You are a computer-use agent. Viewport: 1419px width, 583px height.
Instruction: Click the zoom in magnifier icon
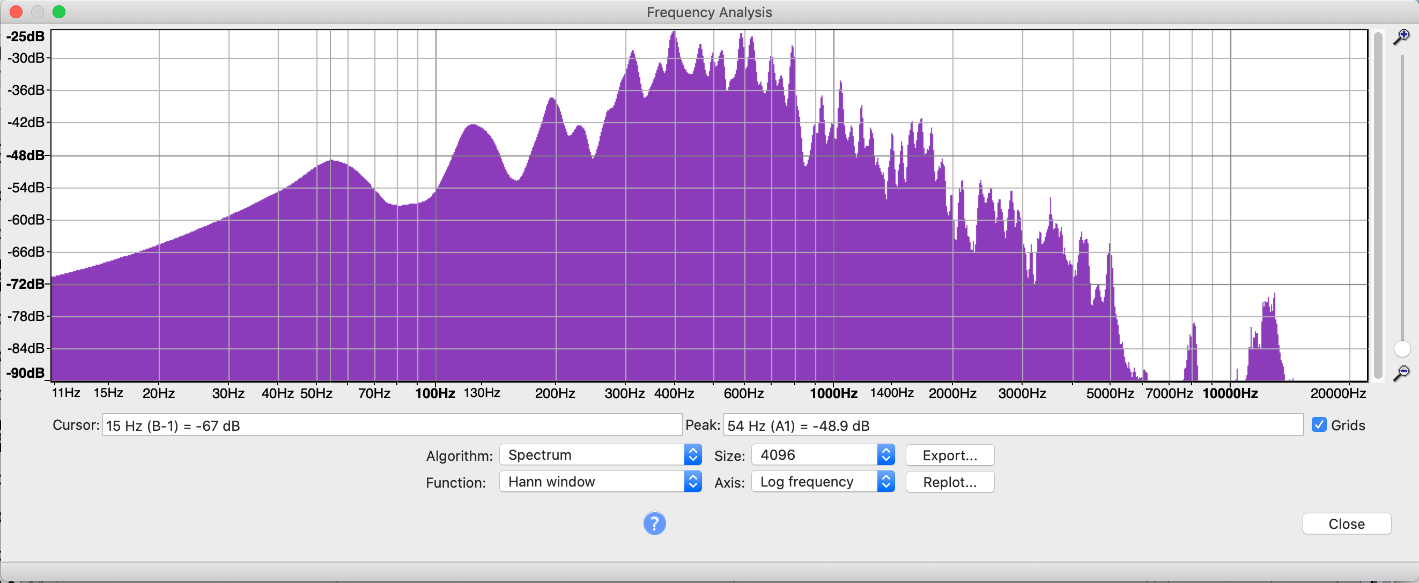click(1401, 37)
